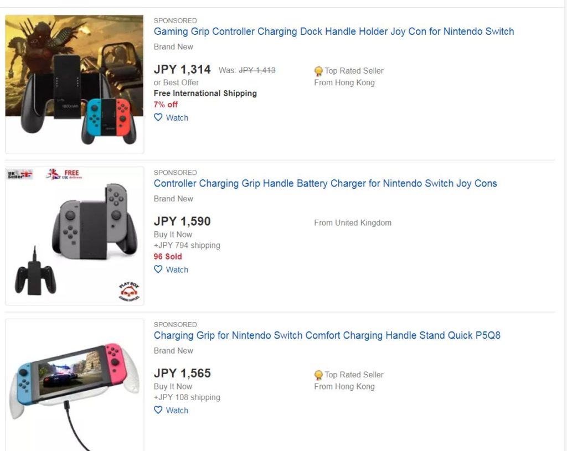The width and height of the screenshot is (567, 451).
Task: Open Controller Charging Grip Handle Battery Charger listing
Action: pyautogui.click(x=325, y=183)
